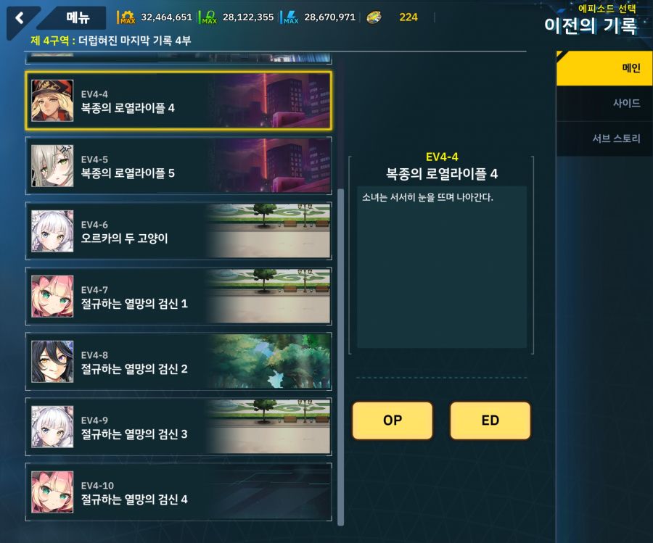Viewport: 653px width, 543px height.
Task: Open episode EV4-7 절규하는 열망의 검신 1
Action: (178, 297)
